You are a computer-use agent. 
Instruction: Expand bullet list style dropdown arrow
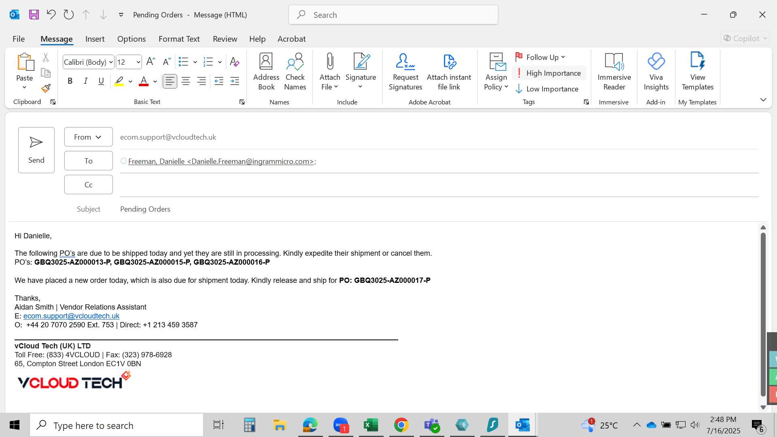pos(195,62)
